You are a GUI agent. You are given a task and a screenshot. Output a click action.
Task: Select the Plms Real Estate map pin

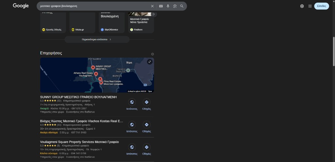pos(101,82)
